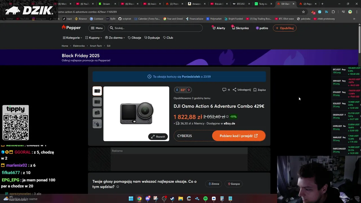The height and width of the screenshot is (203, 361).
Task: Click the Pepper flame logo
Action: coord(71,28)
